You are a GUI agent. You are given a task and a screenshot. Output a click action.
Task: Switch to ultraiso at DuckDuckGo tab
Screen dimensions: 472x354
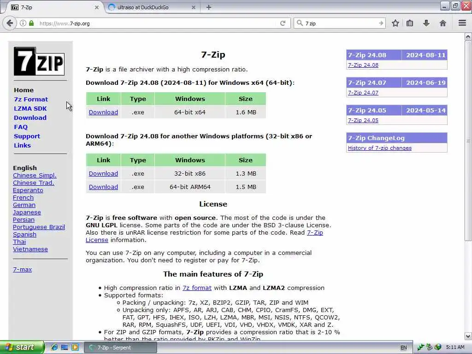pos(151,7)
